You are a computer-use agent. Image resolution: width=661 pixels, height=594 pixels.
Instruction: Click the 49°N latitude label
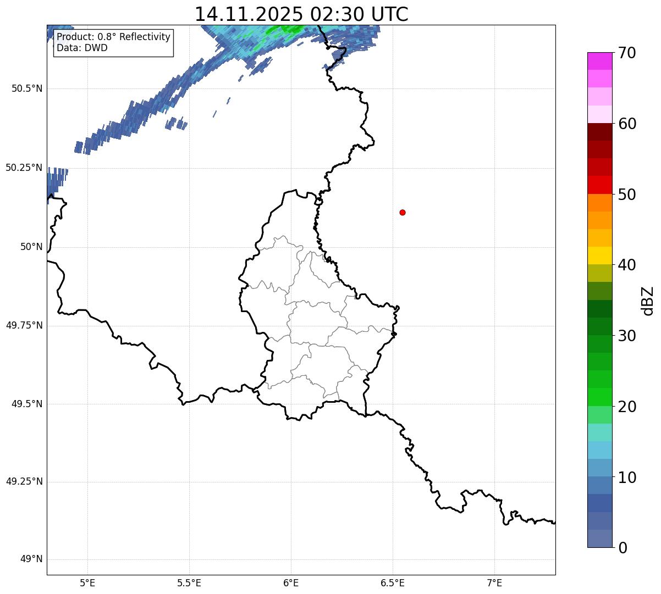tap(31, 559)
